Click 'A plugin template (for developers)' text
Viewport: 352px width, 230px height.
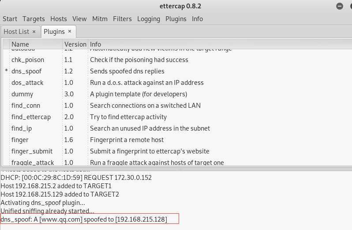139,94
